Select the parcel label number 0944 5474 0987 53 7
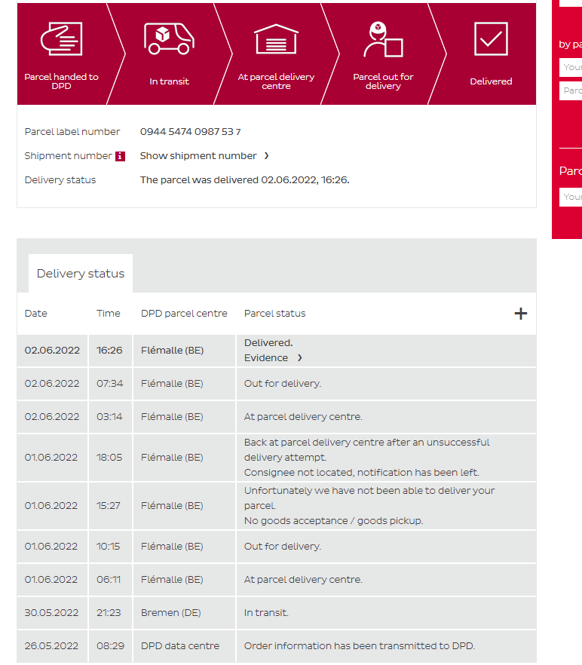This screenshot has width=582, height=665. point(190,132)
